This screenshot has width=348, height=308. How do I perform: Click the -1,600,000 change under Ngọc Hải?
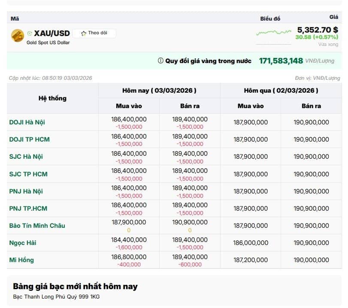coord(129,248)
